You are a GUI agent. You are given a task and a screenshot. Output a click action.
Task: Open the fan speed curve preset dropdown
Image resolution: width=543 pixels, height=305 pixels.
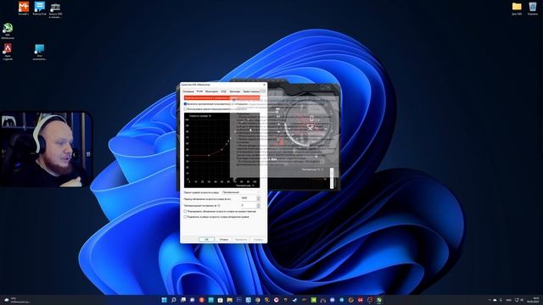click(x=241, y=192)
